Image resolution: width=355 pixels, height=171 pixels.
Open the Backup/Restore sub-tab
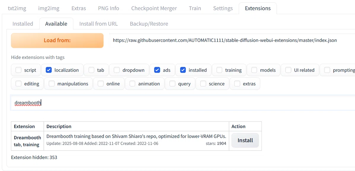coord(149,24)
